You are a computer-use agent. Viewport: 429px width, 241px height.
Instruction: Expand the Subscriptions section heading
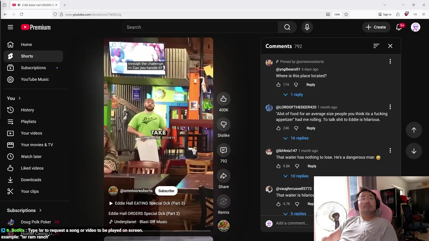24,211
